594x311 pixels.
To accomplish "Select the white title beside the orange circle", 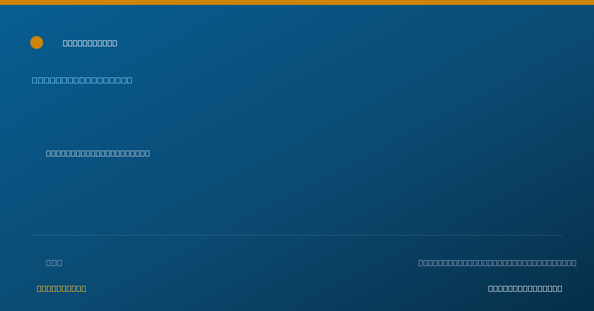I will 90,43.
